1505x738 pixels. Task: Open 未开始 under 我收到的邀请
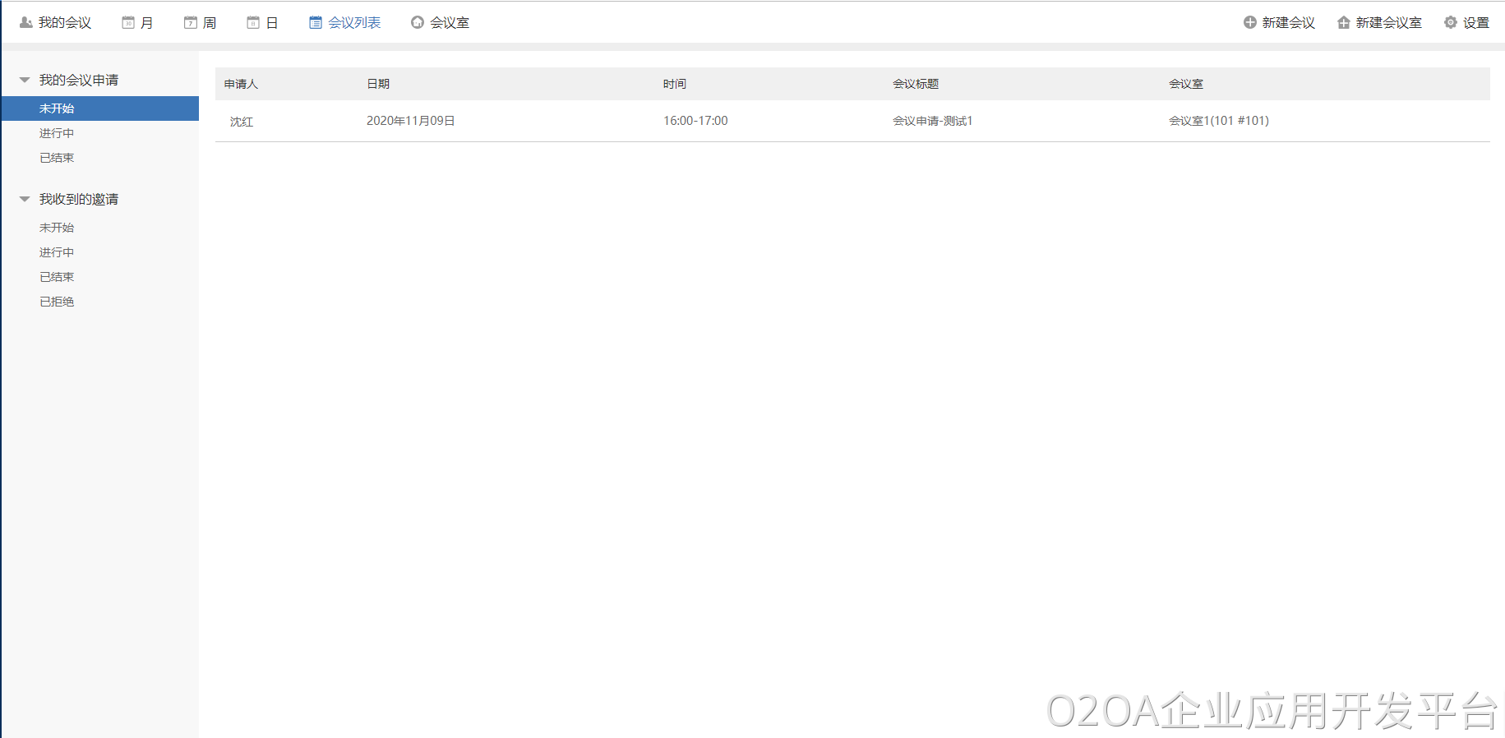coord(57,228)
